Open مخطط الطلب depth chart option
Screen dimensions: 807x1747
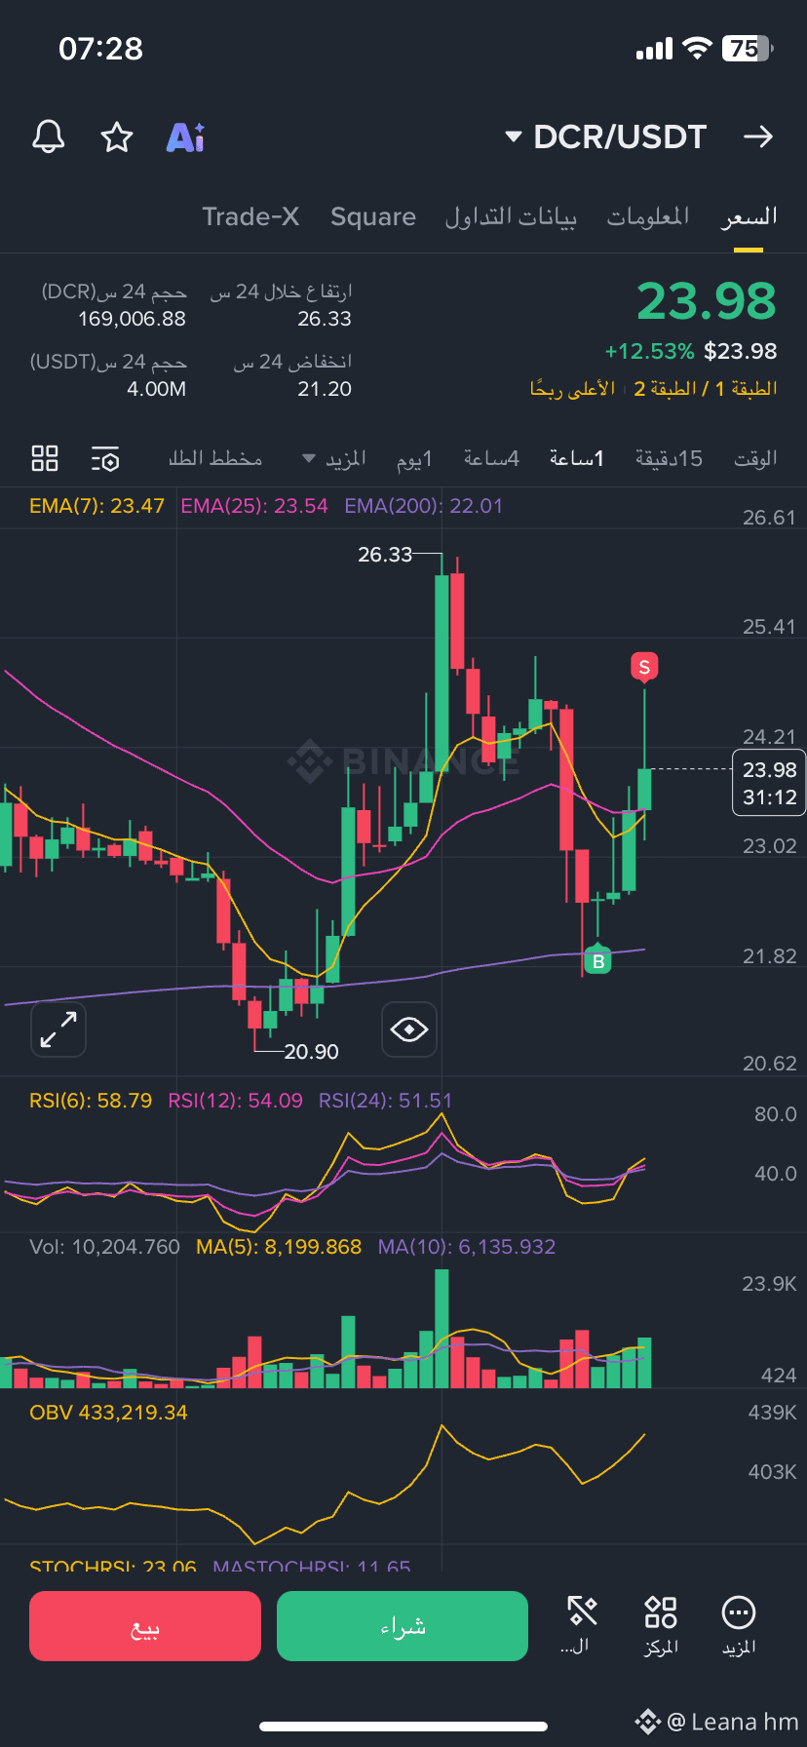(215, 458)
